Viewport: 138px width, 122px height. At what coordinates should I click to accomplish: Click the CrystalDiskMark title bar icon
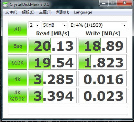(5, 4)
